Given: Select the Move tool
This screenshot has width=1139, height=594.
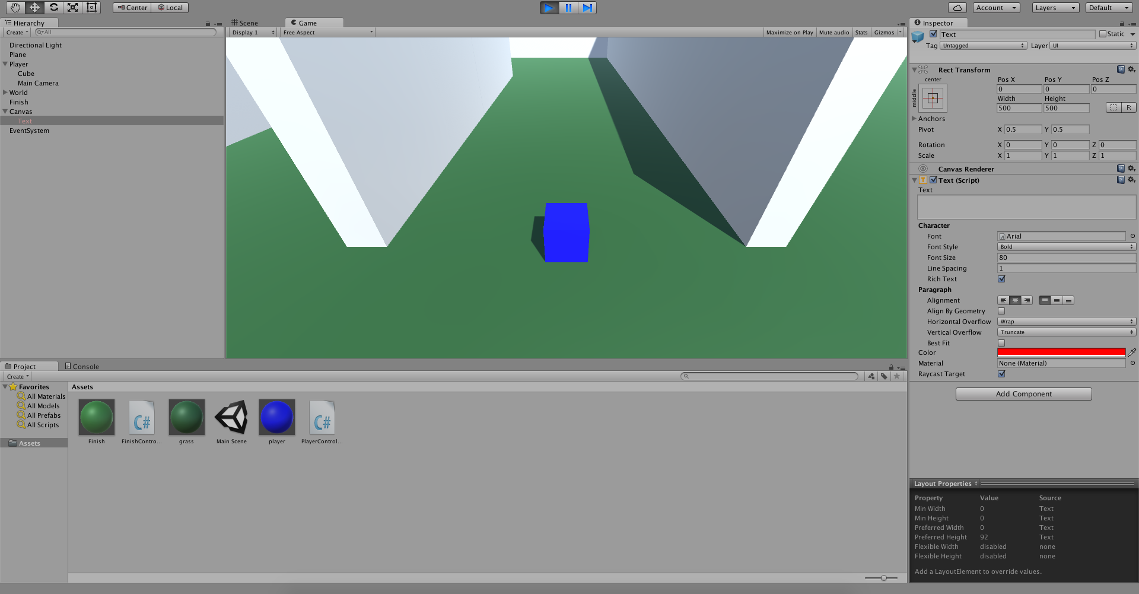Looking at the screenshot, I should tap(34, 7).
